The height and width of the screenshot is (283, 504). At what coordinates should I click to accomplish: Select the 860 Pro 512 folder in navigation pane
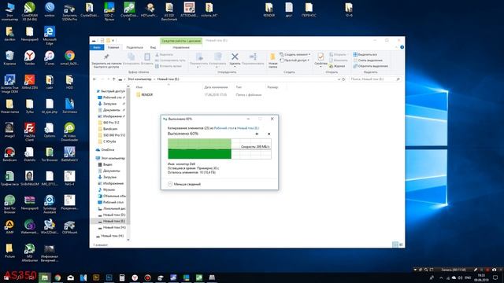click(109, 123)
